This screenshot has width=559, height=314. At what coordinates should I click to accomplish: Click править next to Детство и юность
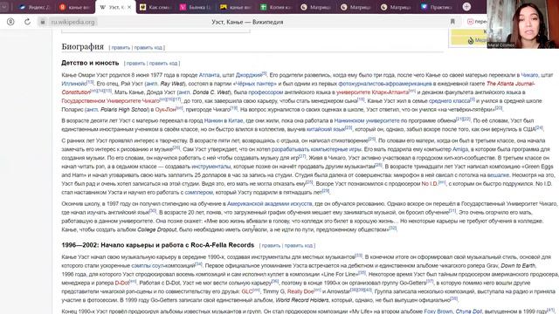tap(136, 64)
